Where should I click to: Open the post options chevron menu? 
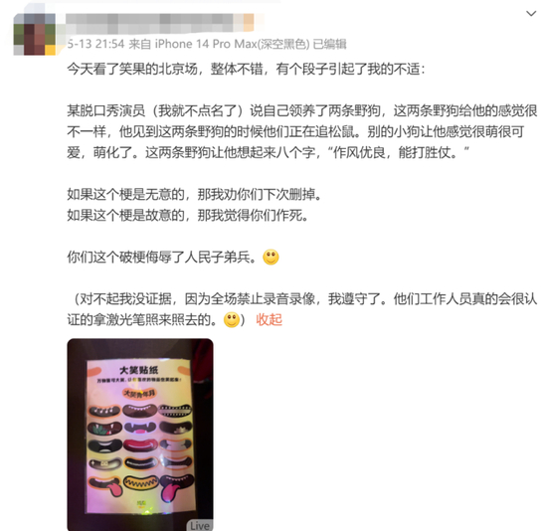point(531,14)
